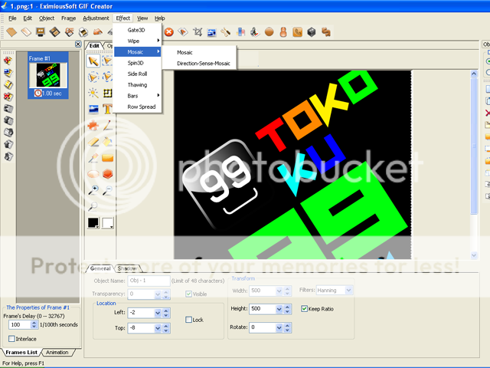Choose Direction-Sense-Mosaic from the submenu
490x368 pixels.
[203, 63]
